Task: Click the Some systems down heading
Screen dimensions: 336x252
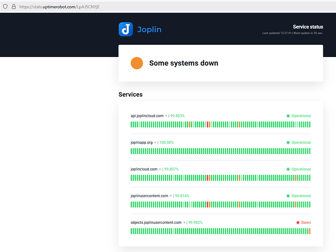Action: coord(184,63)
